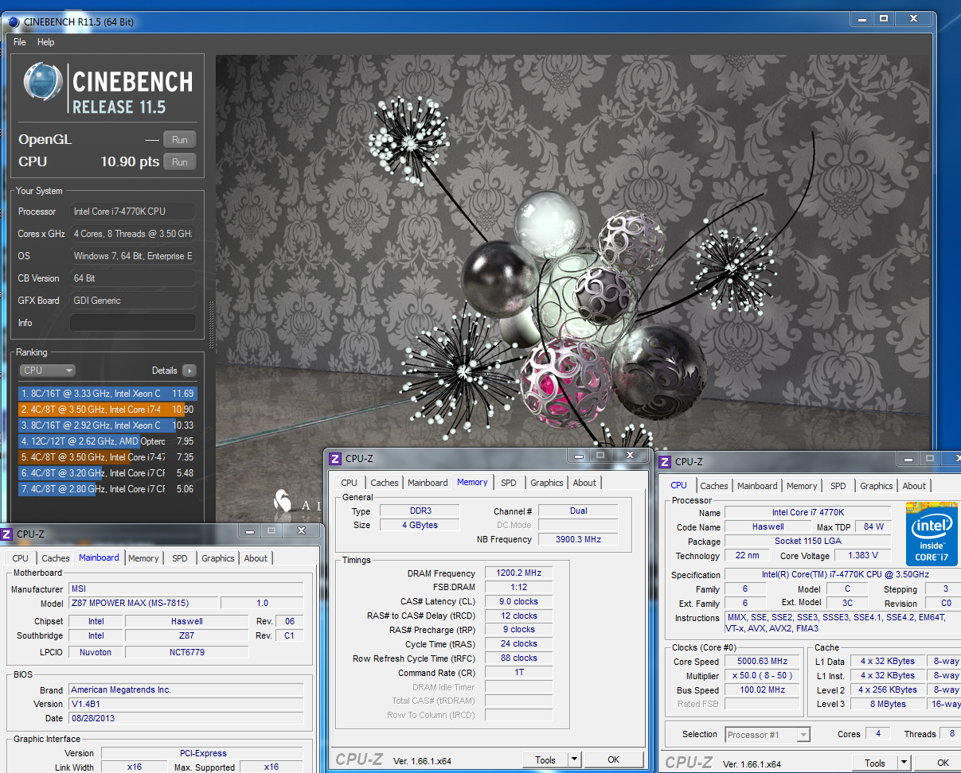Screen dimensions: 961x773
Task: Run the CPU benchmark
Action: 179,162
